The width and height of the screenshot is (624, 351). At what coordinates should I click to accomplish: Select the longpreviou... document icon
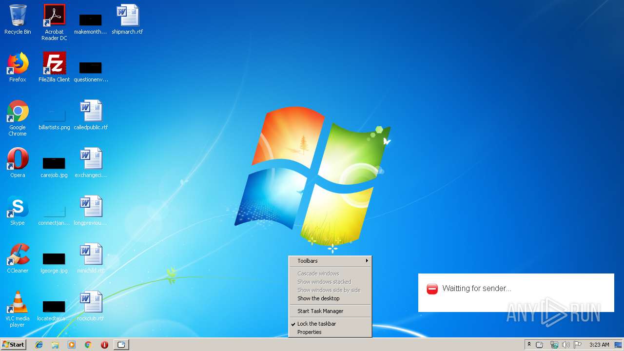91,211
